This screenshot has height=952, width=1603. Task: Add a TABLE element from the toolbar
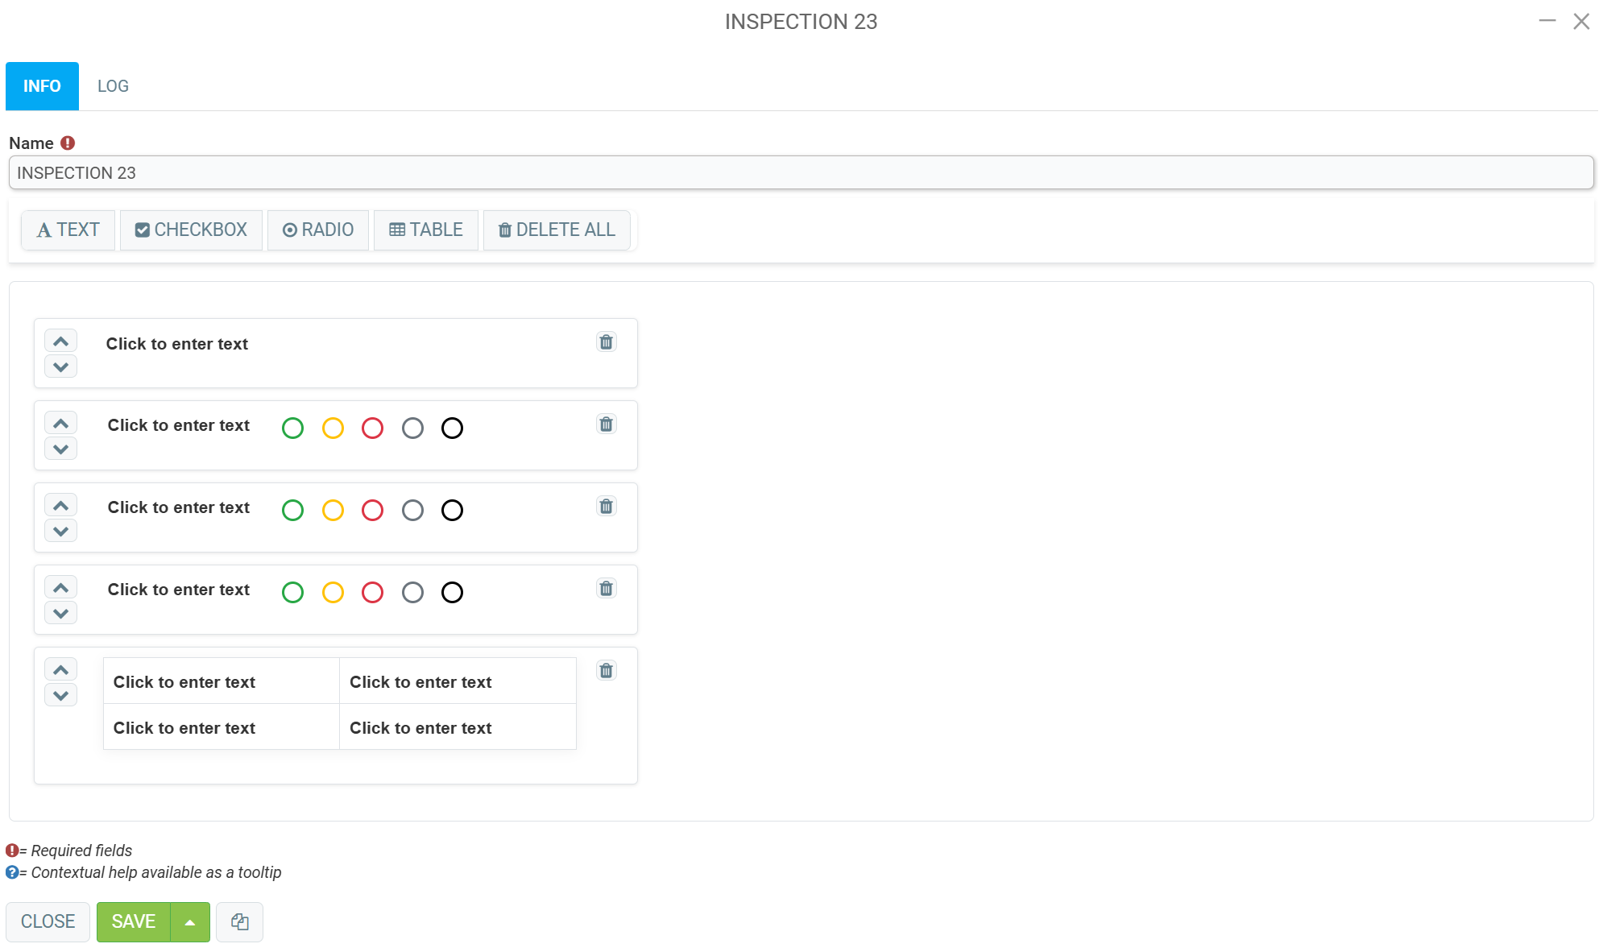[425, 230]
